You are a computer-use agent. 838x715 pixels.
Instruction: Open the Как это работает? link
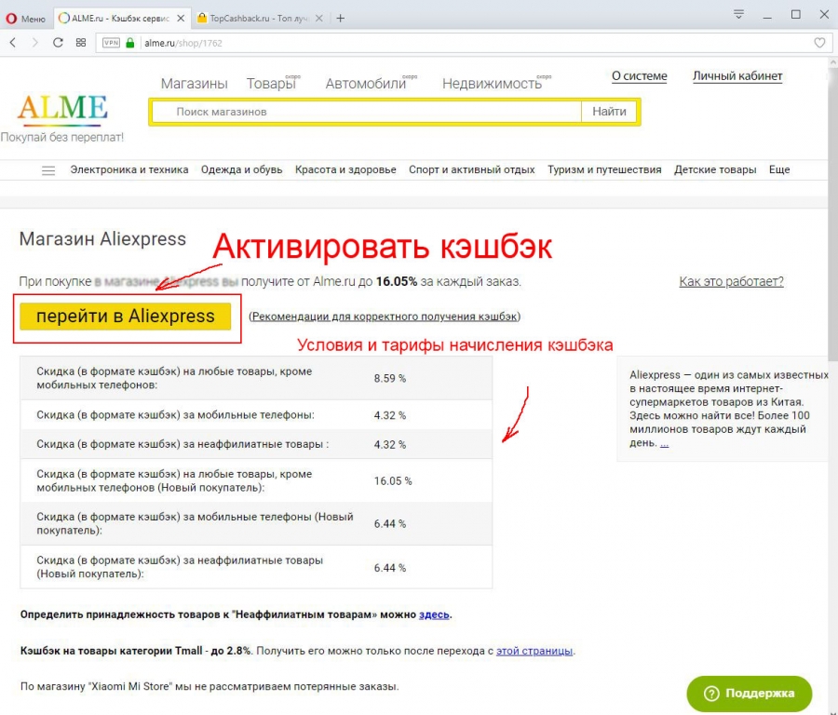731,281
